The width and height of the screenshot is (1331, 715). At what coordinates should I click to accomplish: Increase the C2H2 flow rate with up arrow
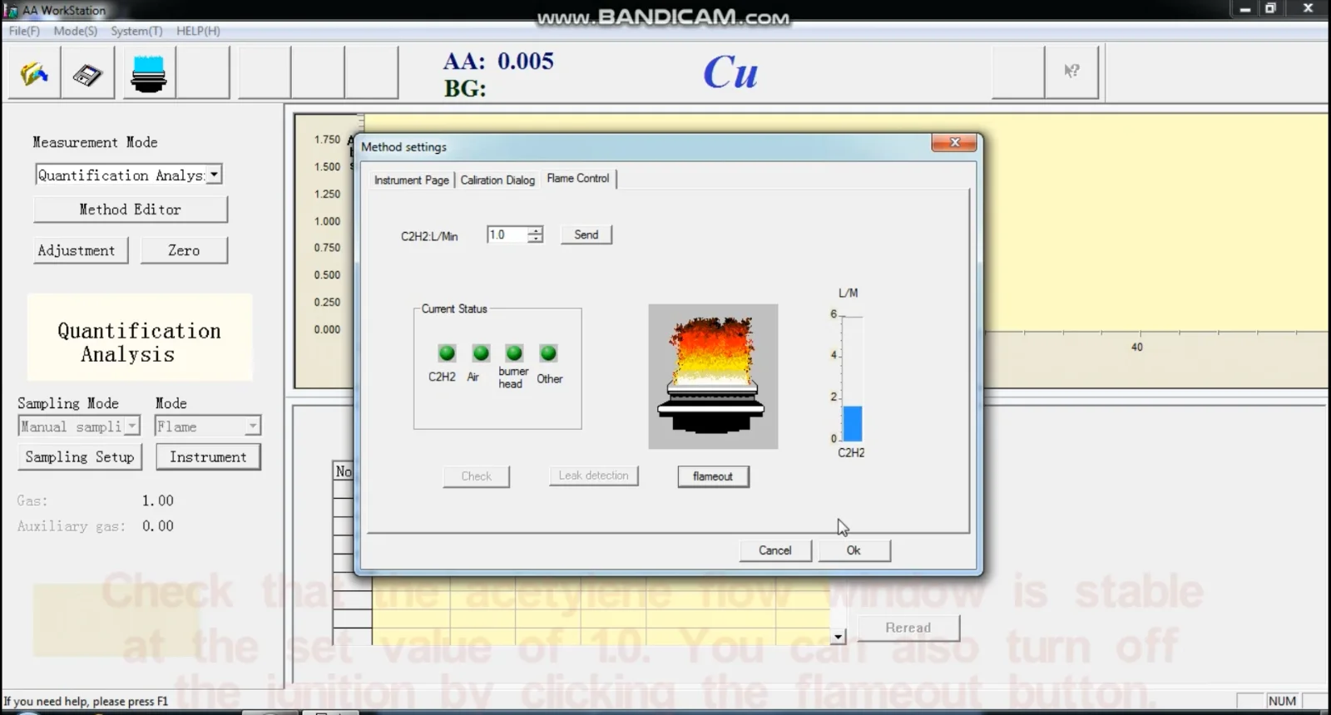tap(536, 230)
